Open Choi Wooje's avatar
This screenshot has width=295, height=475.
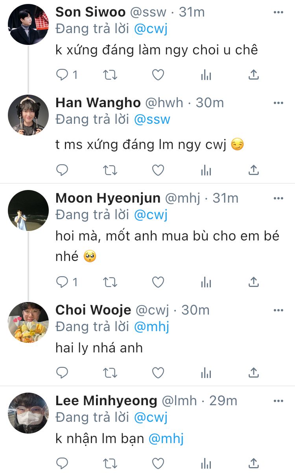[28, 322]
